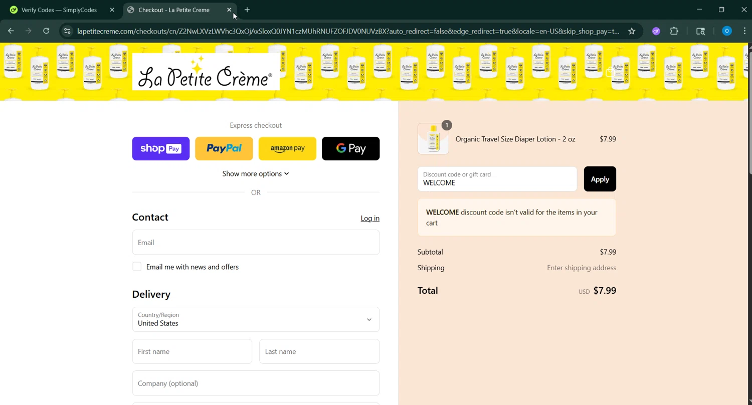This screenshot has height=405, width=752.
Task: Minimize the browser window
Action: pyautogui.click(x=699, y=10)
